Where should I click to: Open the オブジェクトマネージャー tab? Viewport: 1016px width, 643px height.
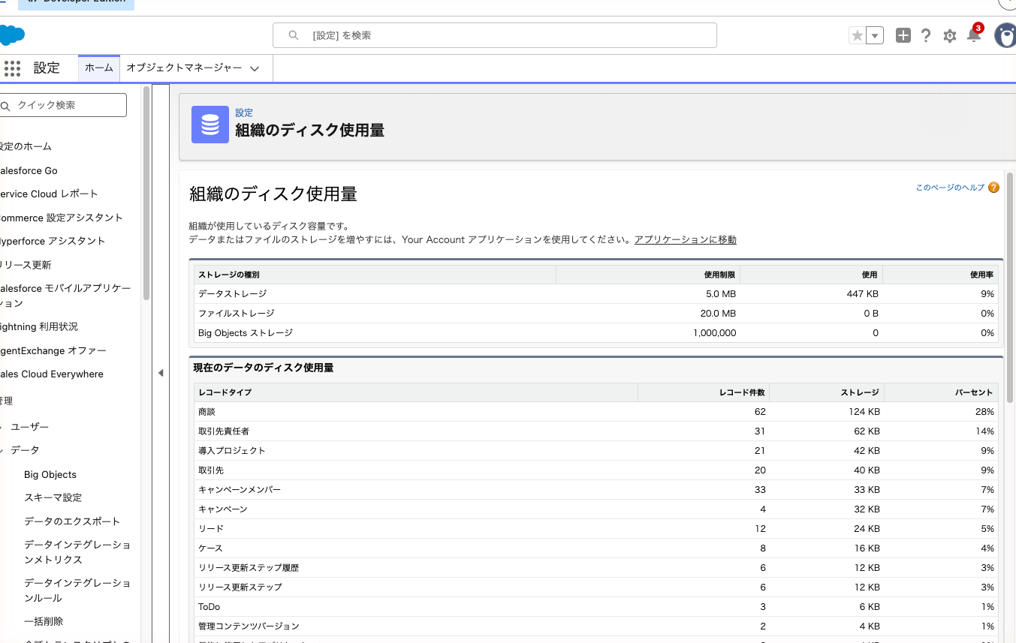(184, 68)
